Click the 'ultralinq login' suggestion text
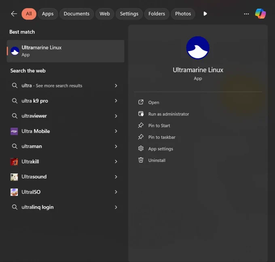This screenshot has height=262, width=275. pos(38,207)
